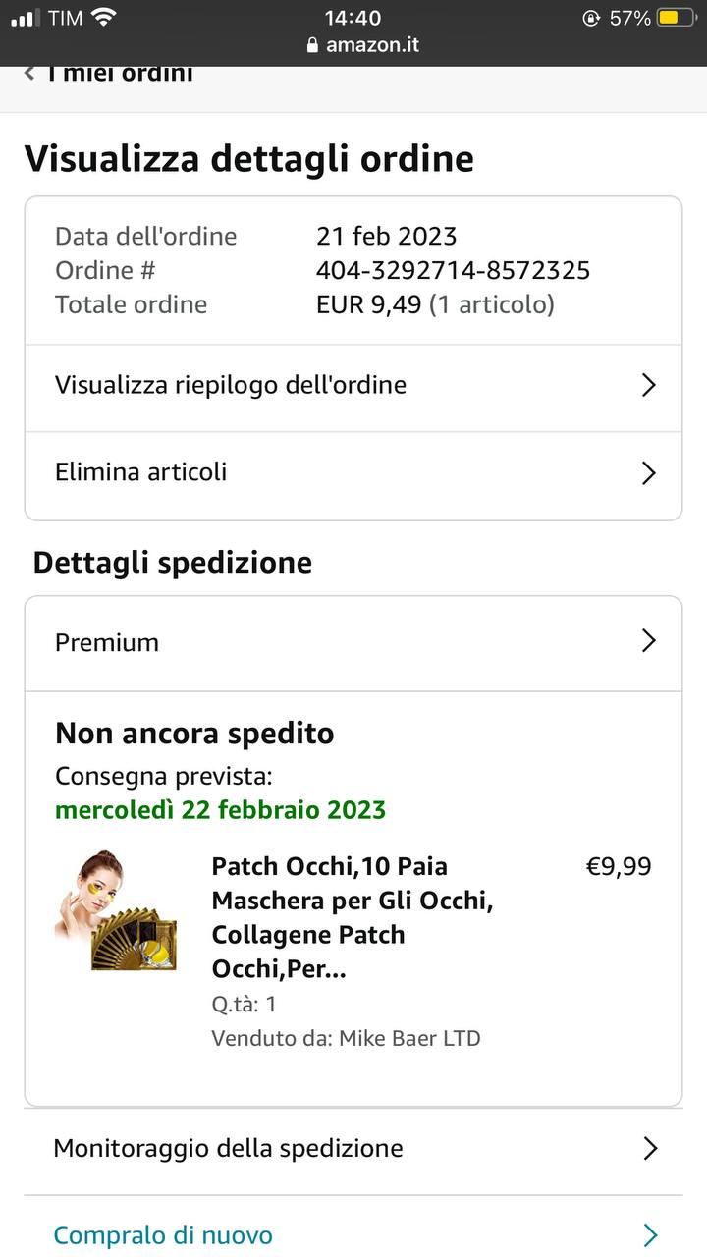Go back to I miei ordini
Screen dimensions: 707x1257
pyautogui.click(x=120, y=74)
